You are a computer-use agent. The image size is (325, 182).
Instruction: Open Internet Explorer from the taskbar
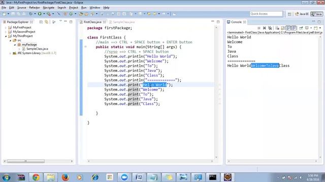(95, 177)
